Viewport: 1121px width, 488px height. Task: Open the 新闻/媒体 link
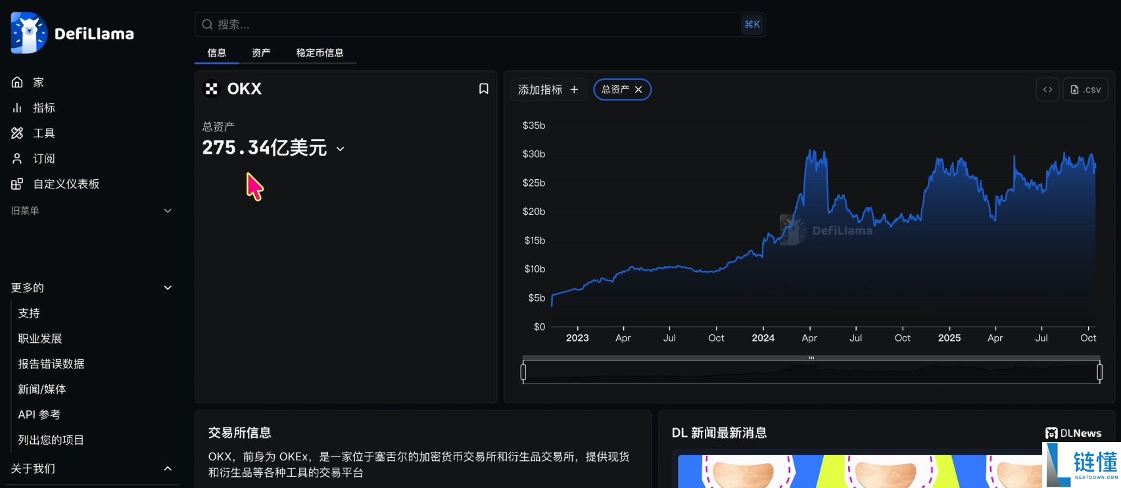(42, 389)
